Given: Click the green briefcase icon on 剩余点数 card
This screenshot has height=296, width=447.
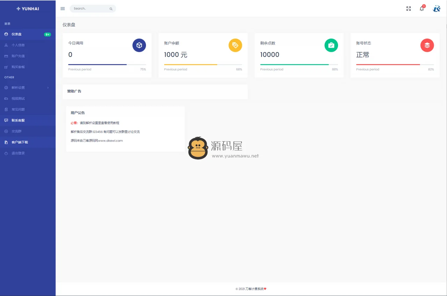Looking at the screenshot, I should [331, 45].
